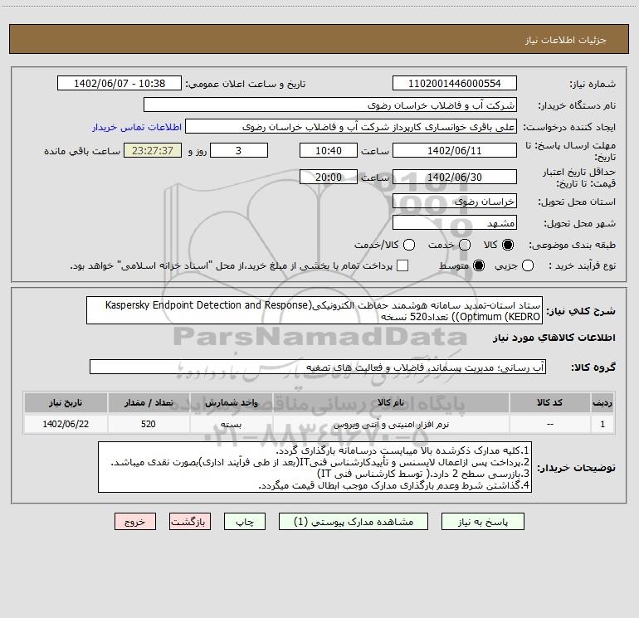Click the remaining time counter 23:27:37
The height and width of the screenshot is (618, 639).
coord(153,150)
